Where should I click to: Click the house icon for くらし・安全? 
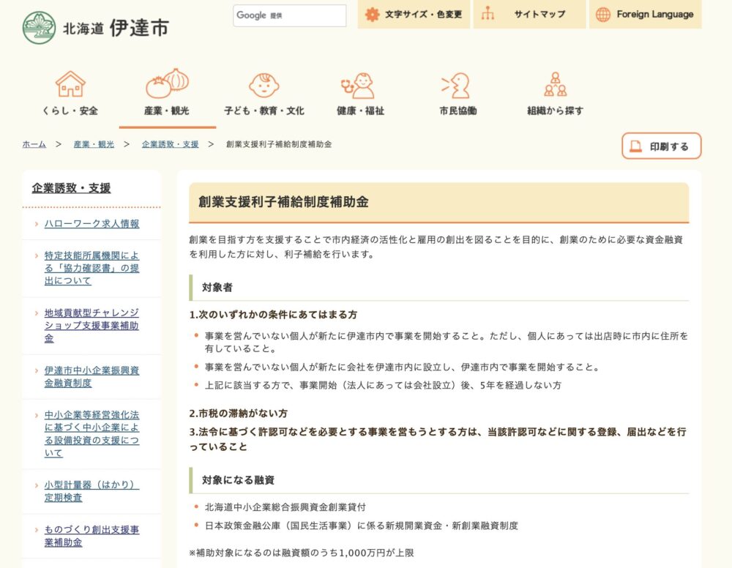[70, 84]
